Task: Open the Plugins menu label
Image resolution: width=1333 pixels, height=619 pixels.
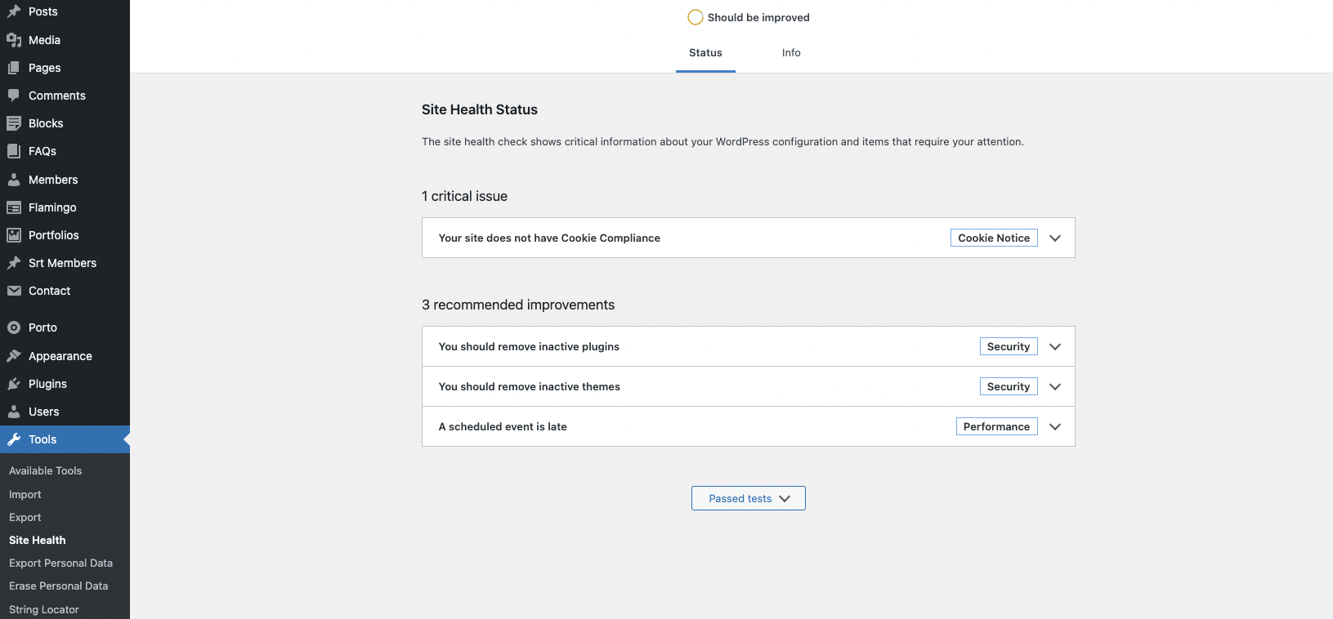Action: tap(48, 384)
